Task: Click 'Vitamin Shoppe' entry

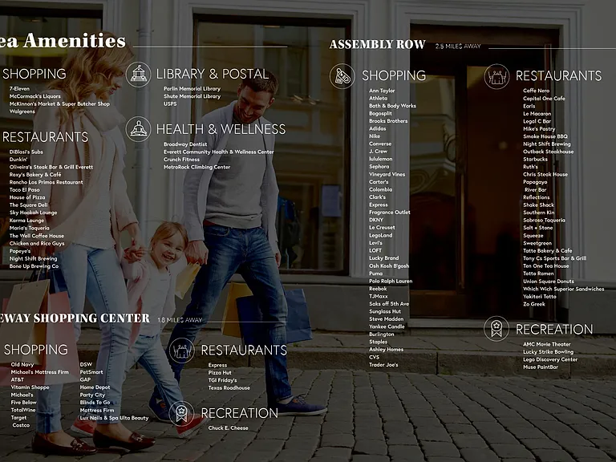Action: (30, 387)
